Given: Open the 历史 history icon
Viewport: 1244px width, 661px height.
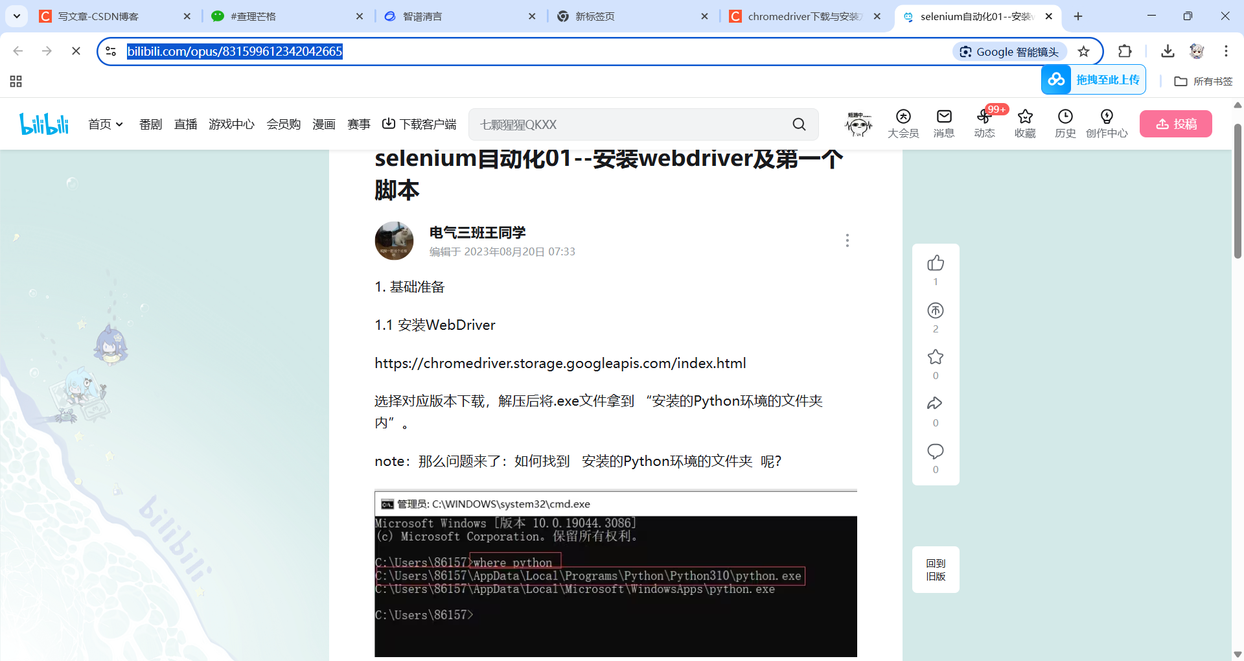Looking at the screenshot, I should [1065, 124].
